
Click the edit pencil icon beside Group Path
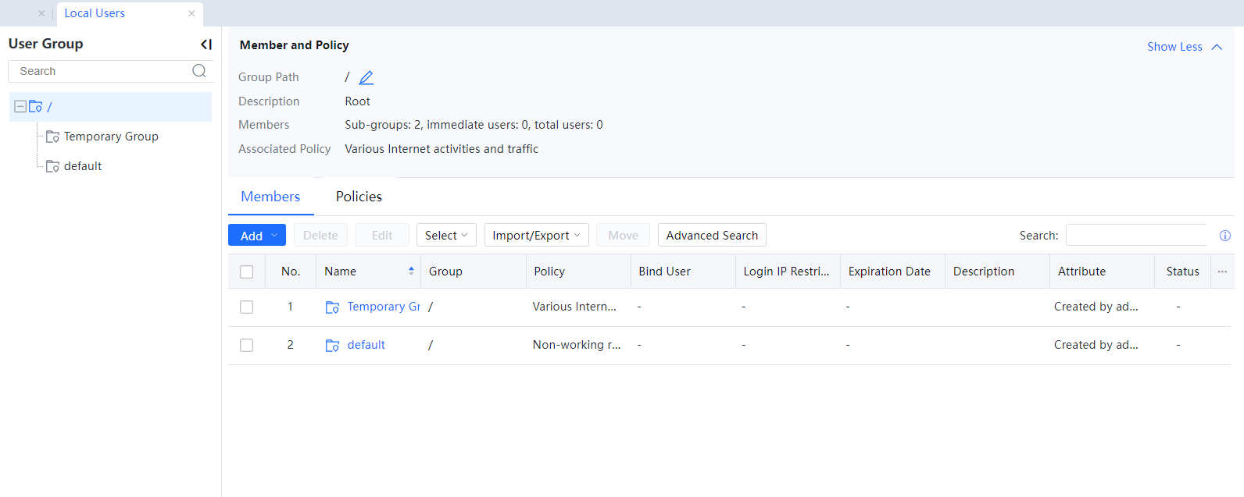366,77
